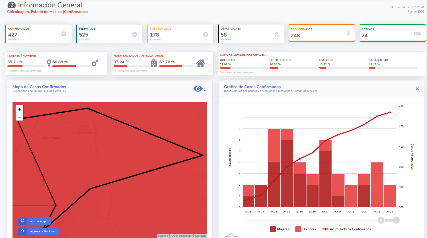Click the 37.24 % hospitalizados percentage bar
The width and height of the screenshot is (427, 238).
(x=131, y=66)
